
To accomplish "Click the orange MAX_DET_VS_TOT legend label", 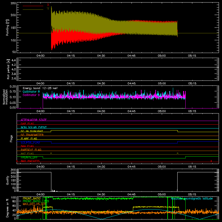I will 34,204.
